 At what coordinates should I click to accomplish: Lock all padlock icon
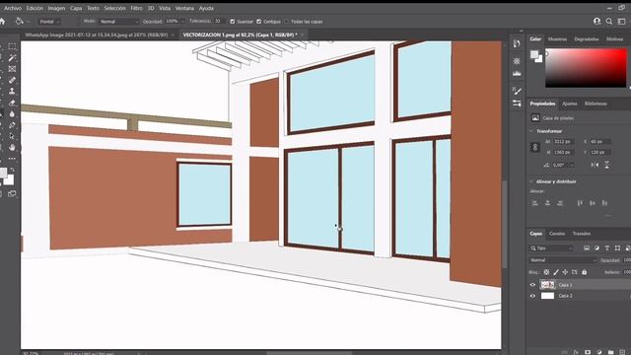[x=585, y=272]
